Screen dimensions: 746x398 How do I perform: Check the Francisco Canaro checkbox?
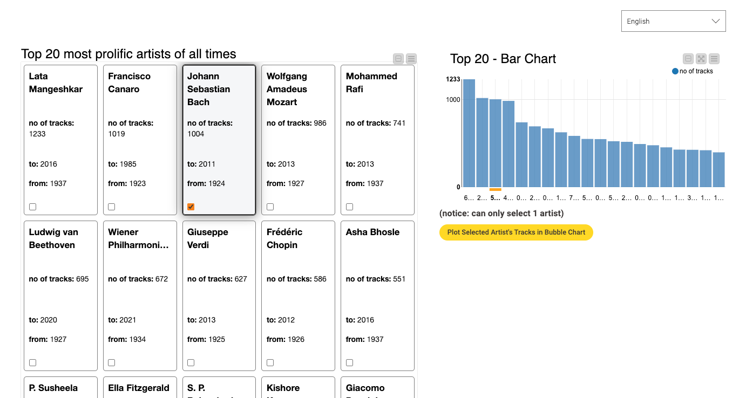(x=112, y=207)
